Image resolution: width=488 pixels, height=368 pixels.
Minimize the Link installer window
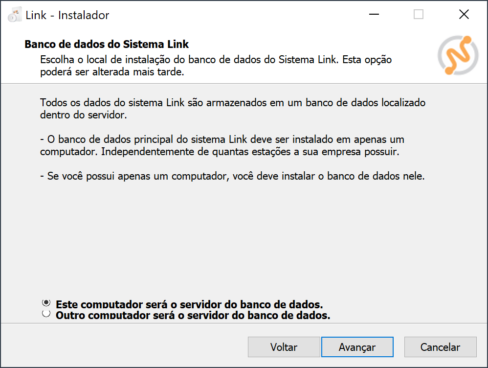point(374,15)
